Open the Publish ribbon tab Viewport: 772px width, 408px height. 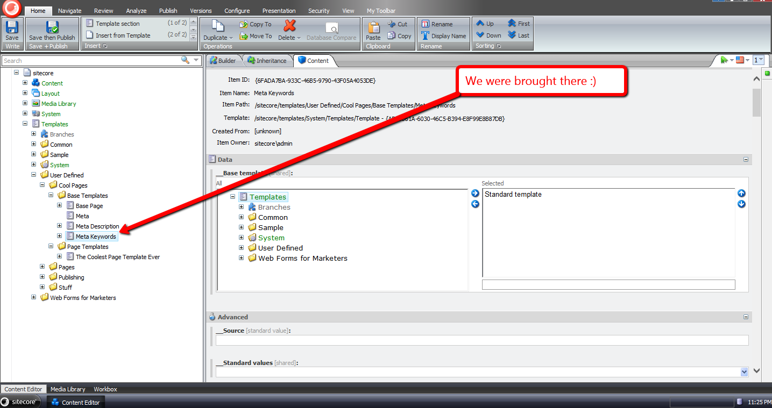(x=168, y=11)
